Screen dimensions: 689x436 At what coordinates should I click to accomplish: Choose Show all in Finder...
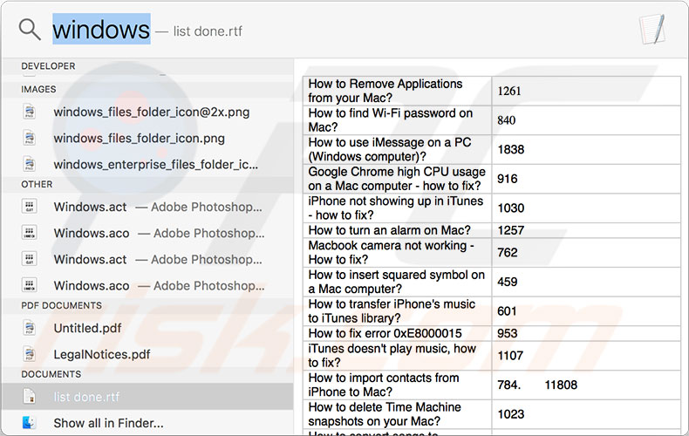(147, 423)
